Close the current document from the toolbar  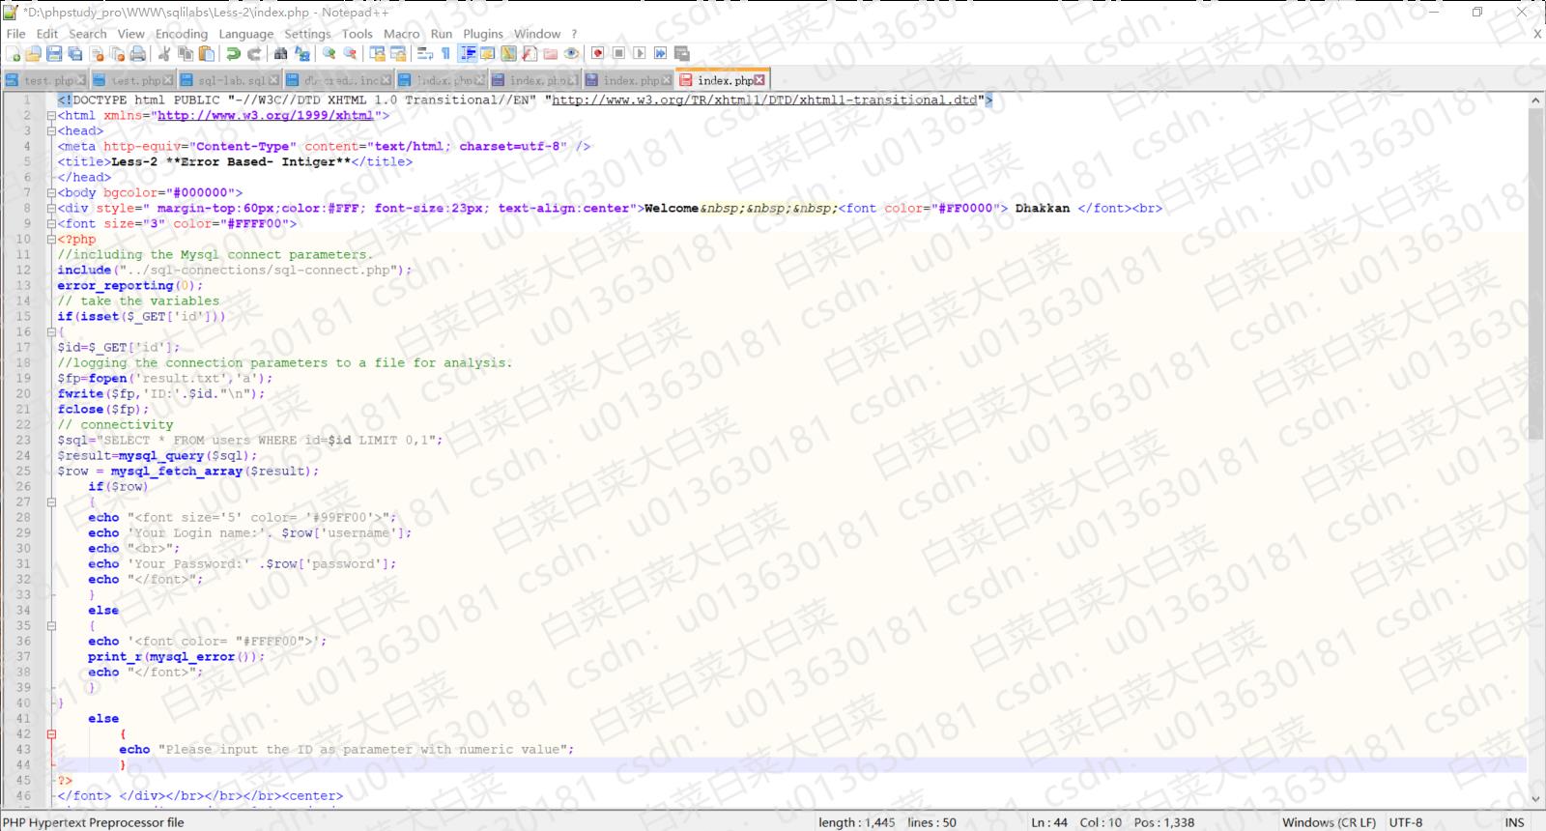(x=97, y=53)
